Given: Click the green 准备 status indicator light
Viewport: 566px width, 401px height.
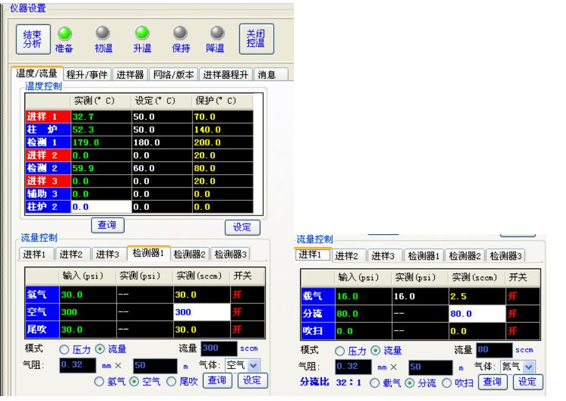Looking at the screenshot, I should pyautogui.click(x=64, y=33).
